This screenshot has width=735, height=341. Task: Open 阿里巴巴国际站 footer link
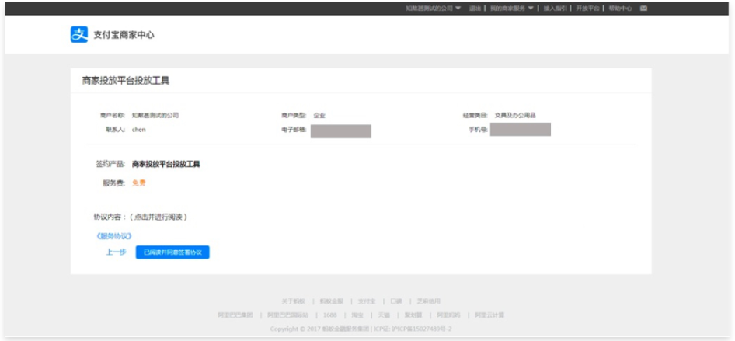288,315
